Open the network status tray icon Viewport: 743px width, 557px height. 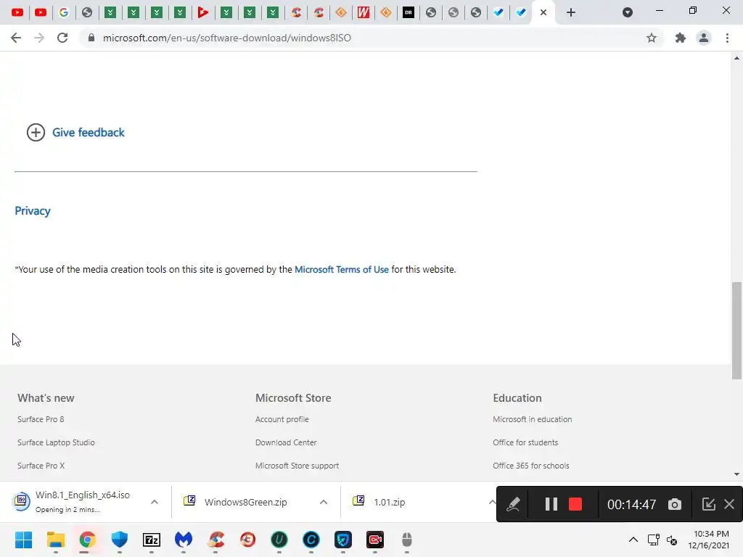point(654,540)
